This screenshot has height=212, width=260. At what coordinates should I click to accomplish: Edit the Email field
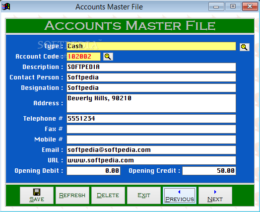coord(151,150)
